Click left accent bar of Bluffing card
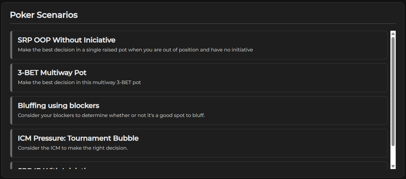 11,110
